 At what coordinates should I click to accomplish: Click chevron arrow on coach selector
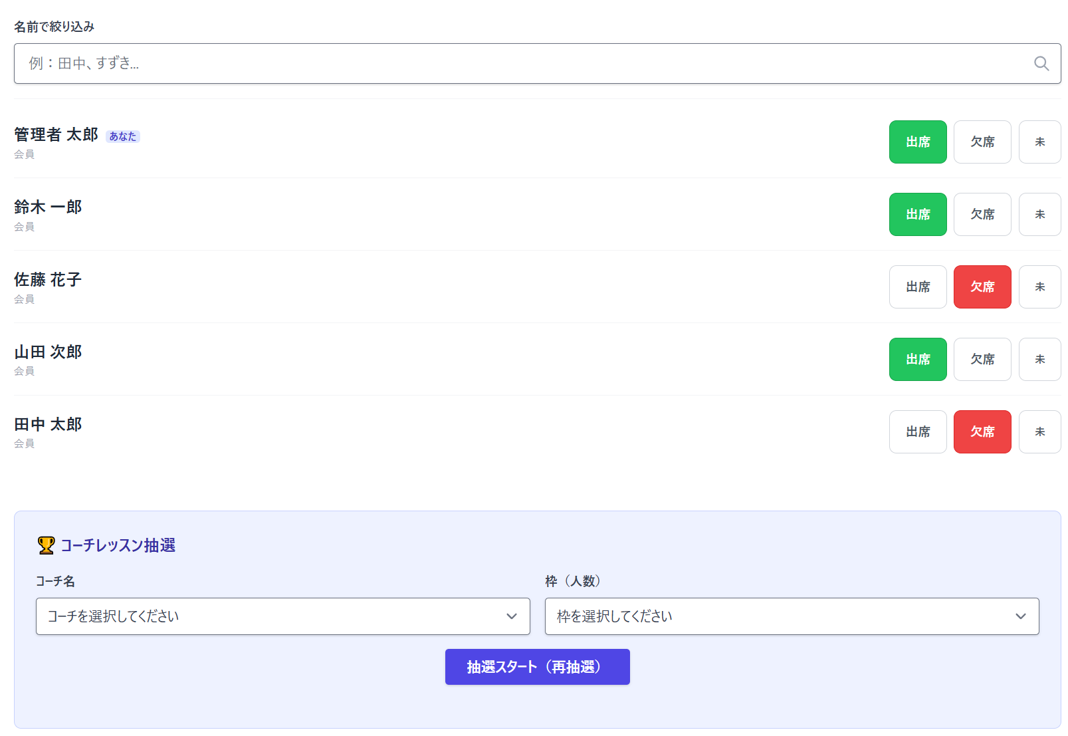(511, 616)
